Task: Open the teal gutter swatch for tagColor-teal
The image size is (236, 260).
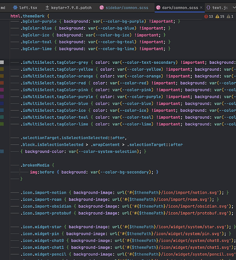Action: pyautogui.click(x=2, y=117)
